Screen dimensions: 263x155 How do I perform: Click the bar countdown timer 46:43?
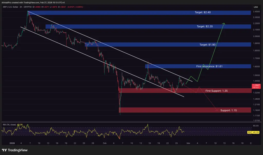[256, 87]
